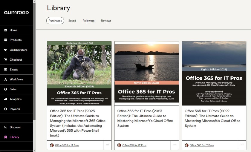Click the Workflows diagram icon
This screenshot has height=152, width=251.
(6, 79)
